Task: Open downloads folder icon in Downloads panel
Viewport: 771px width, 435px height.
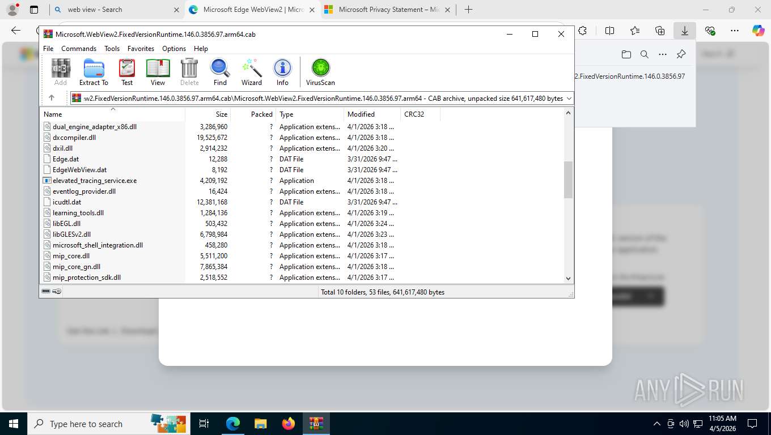Action: (626, 54)
